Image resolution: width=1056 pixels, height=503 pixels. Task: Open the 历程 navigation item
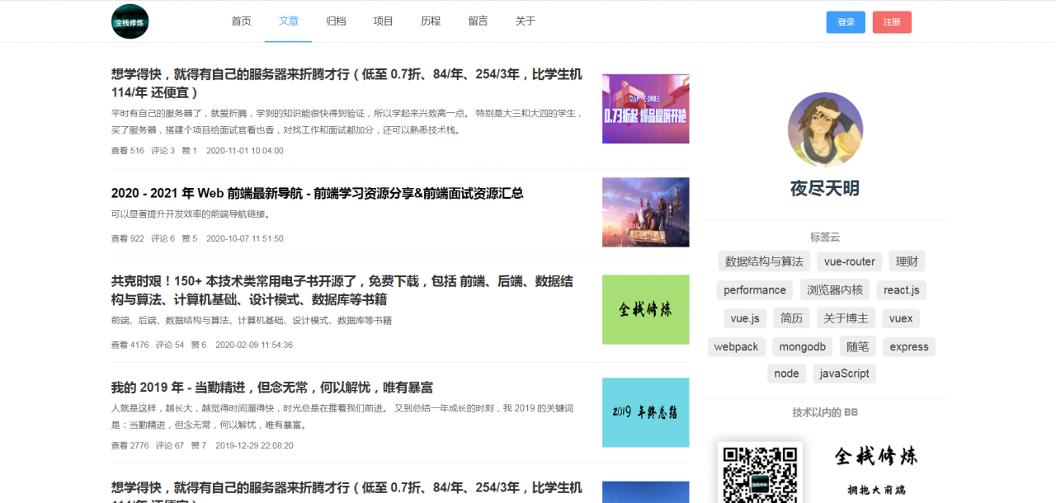[431, 21]
